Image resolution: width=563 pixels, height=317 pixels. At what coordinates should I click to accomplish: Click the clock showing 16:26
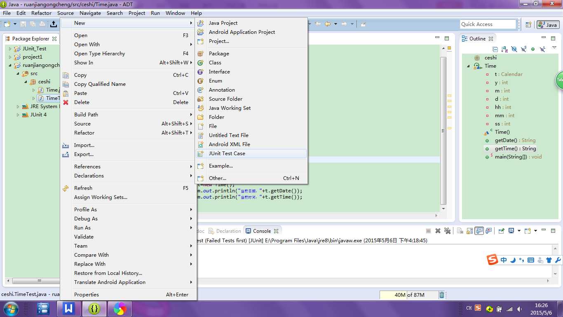541,305
